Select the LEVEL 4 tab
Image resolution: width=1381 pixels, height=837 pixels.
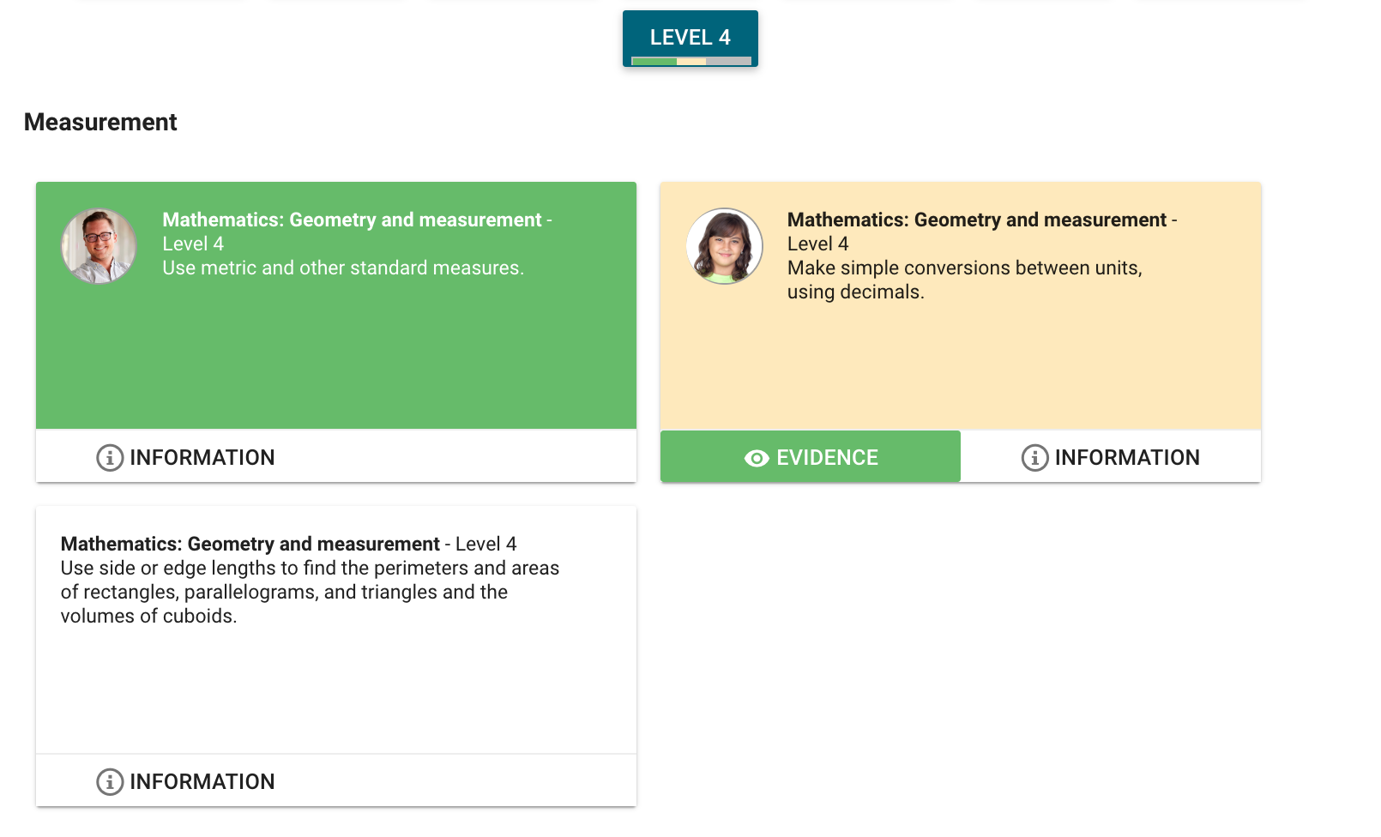[x=690, y=37]
